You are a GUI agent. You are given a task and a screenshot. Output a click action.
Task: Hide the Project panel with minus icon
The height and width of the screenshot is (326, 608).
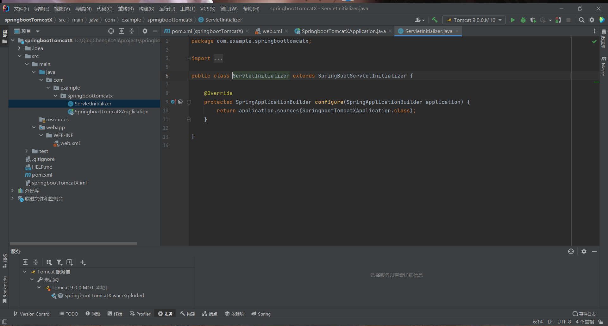(155, 31)
